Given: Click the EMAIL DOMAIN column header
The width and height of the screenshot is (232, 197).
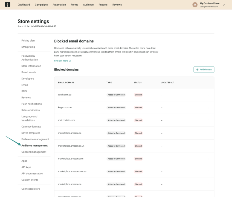Looking at the screenshot, I should pos(66,83).
